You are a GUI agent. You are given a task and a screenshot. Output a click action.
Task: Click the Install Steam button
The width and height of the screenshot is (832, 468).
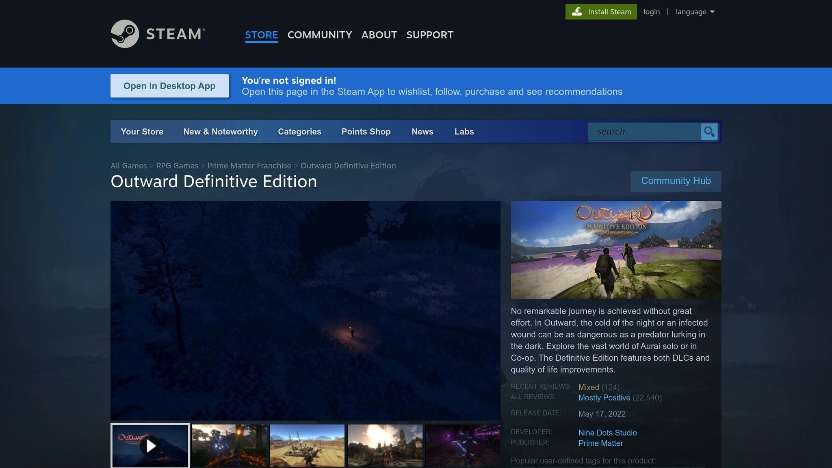(x=601, y=12)
